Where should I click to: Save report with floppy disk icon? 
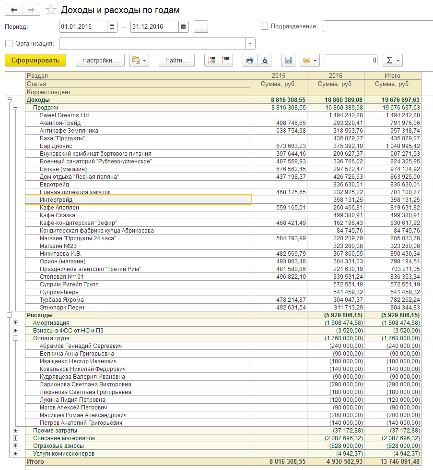288,60
